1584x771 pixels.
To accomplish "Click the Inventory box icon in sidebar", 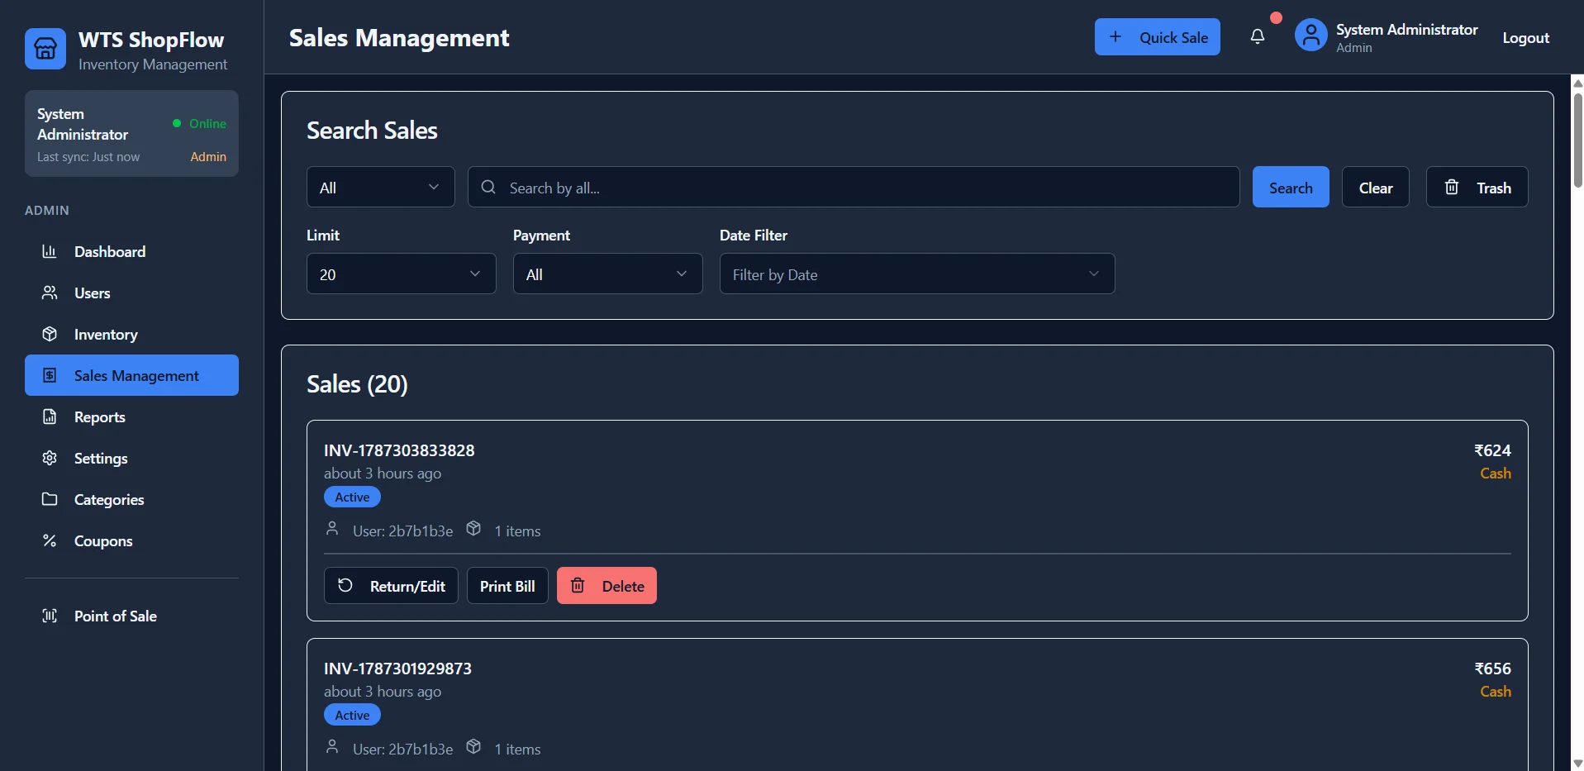I will click(x=50, y=334).
